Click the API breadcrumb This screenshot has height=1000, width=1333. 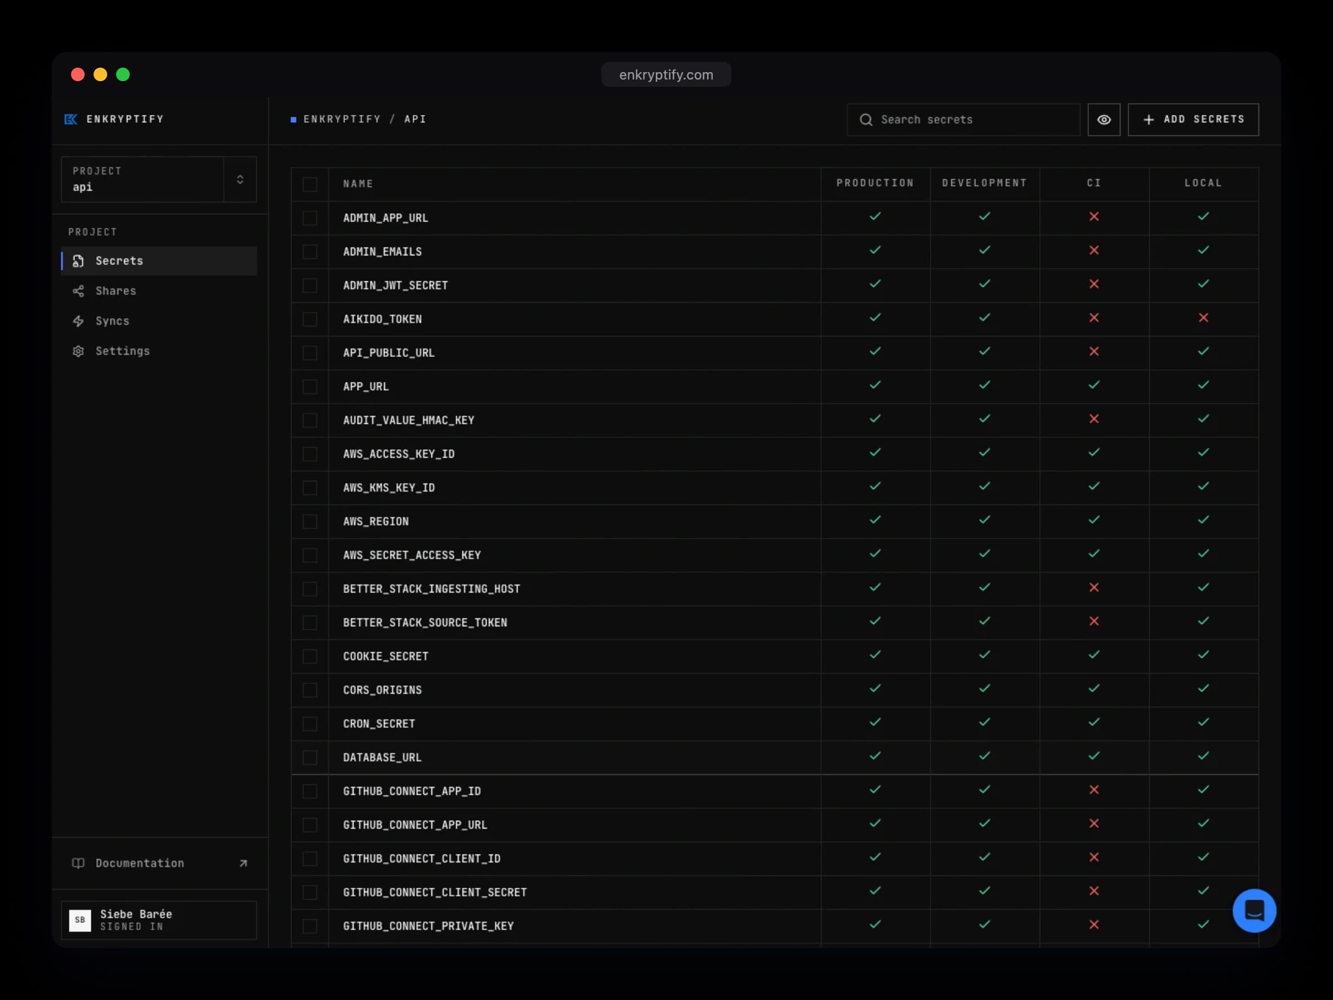(415, 120)
